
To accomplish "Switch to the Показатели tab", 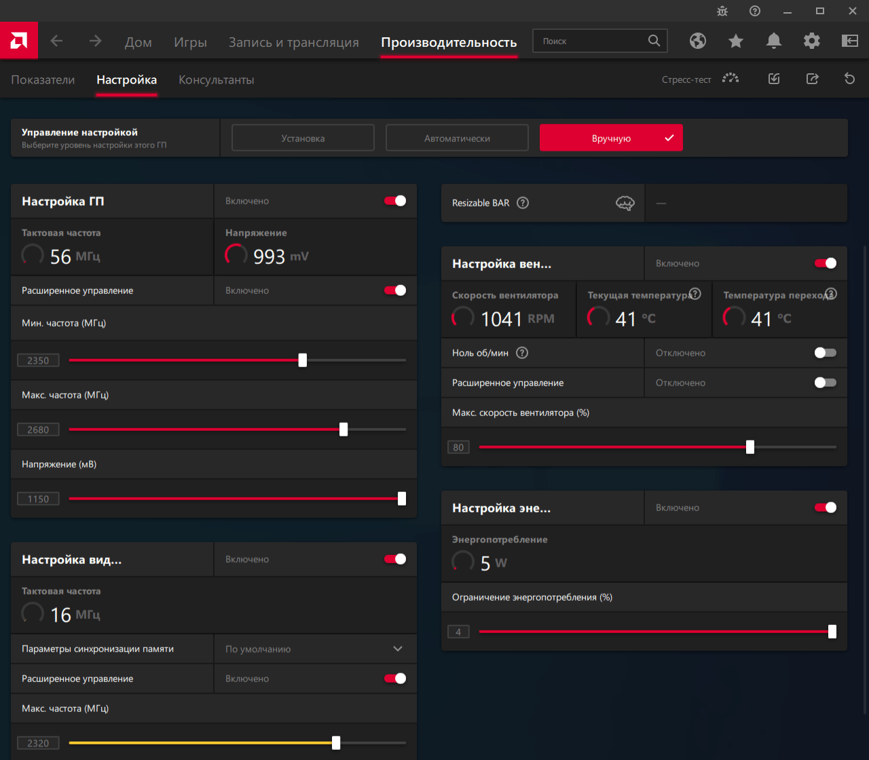I will (43, 80).
